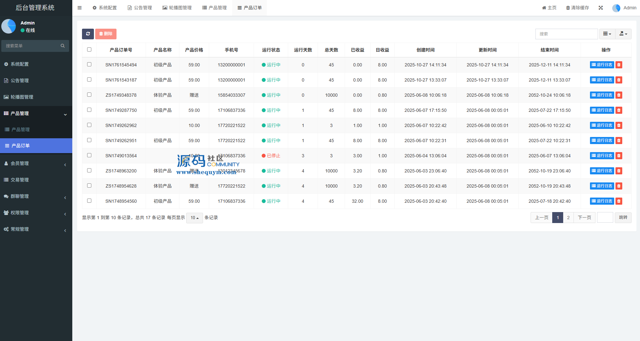Open the export data dropdown
640x341 pixels.
pos(623,34)
